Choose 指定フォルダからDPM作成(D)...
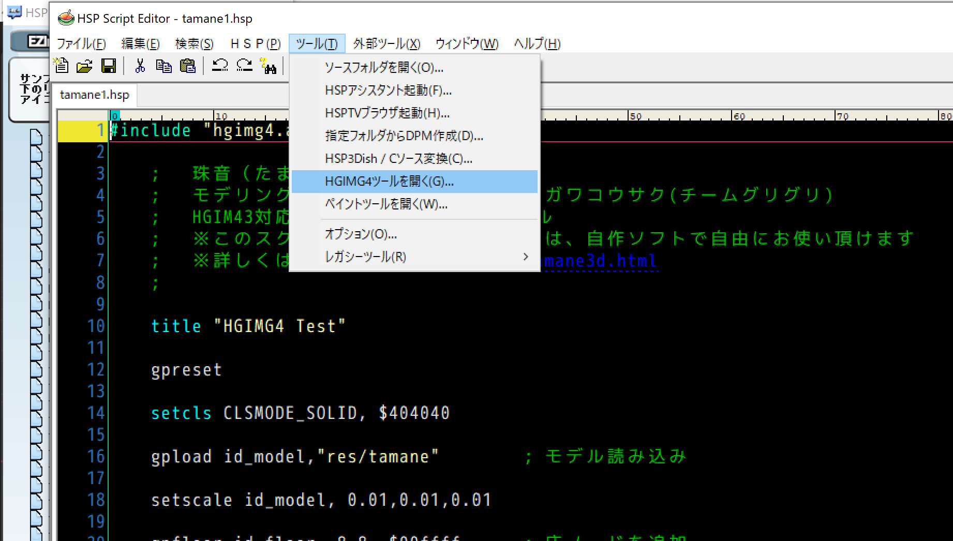Viewport: 953px width, 541px height. (x=414, y=136)
